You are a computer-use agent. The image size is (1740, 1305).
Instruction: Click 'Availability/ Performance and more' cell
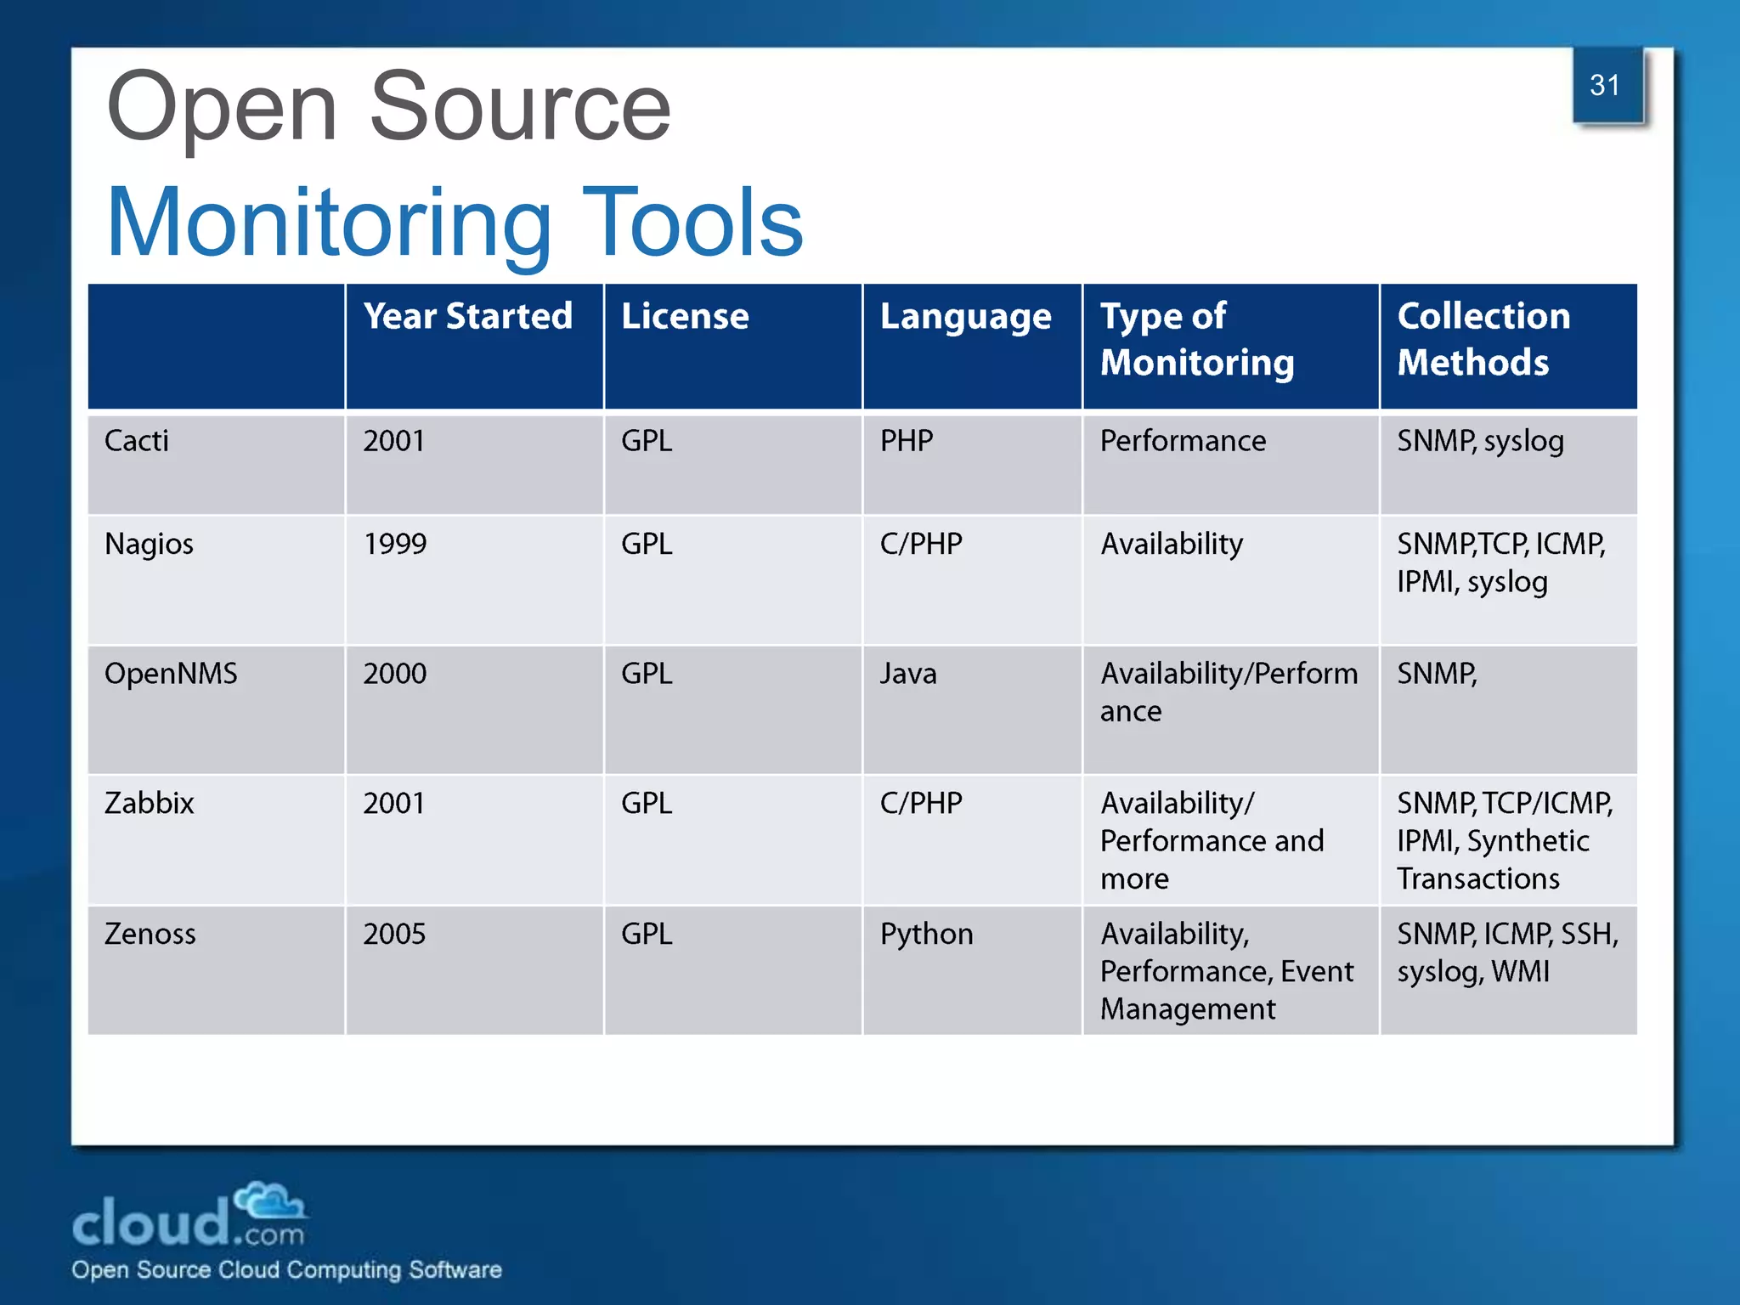pos(1231,840)
